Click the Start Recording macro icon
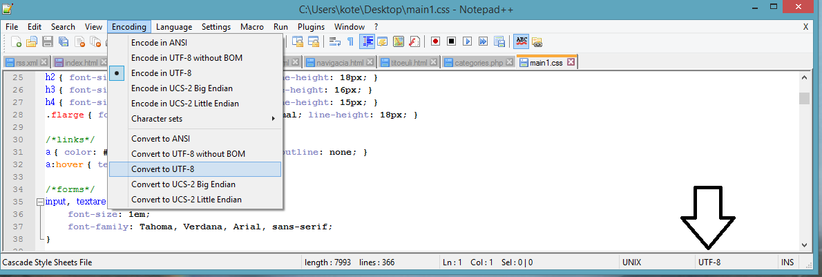 point(435,41)
